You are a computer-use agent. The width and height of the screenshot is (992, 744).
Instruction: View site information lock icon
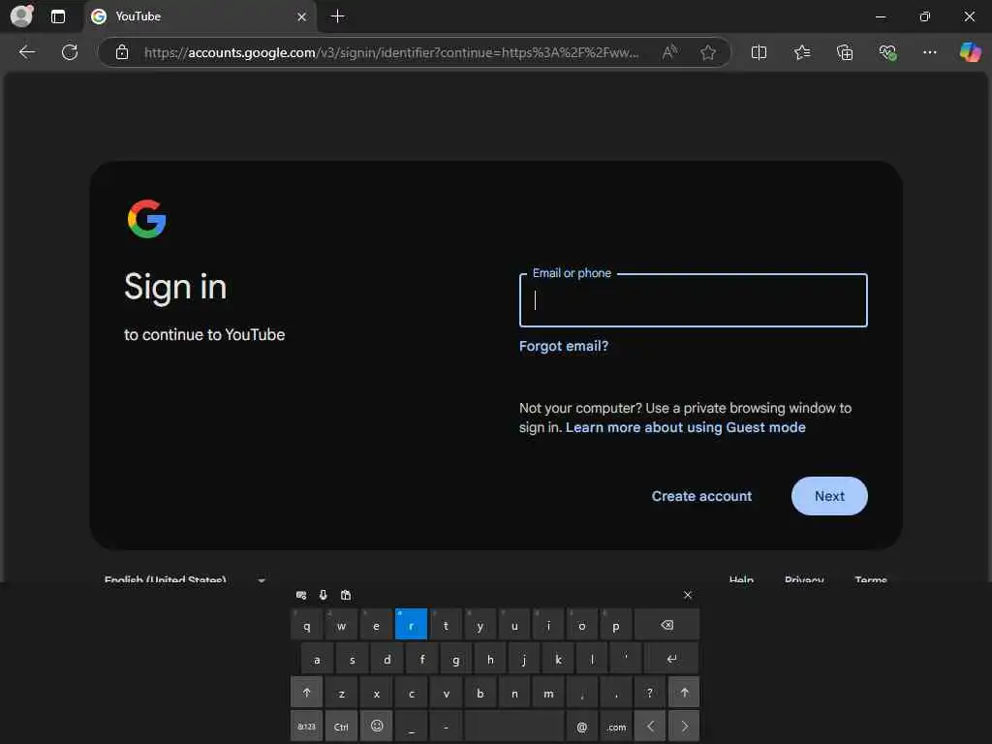pos(122,52)
